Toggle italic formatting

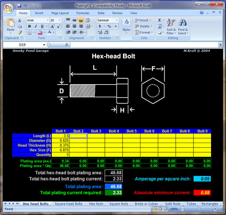point(36,26)
